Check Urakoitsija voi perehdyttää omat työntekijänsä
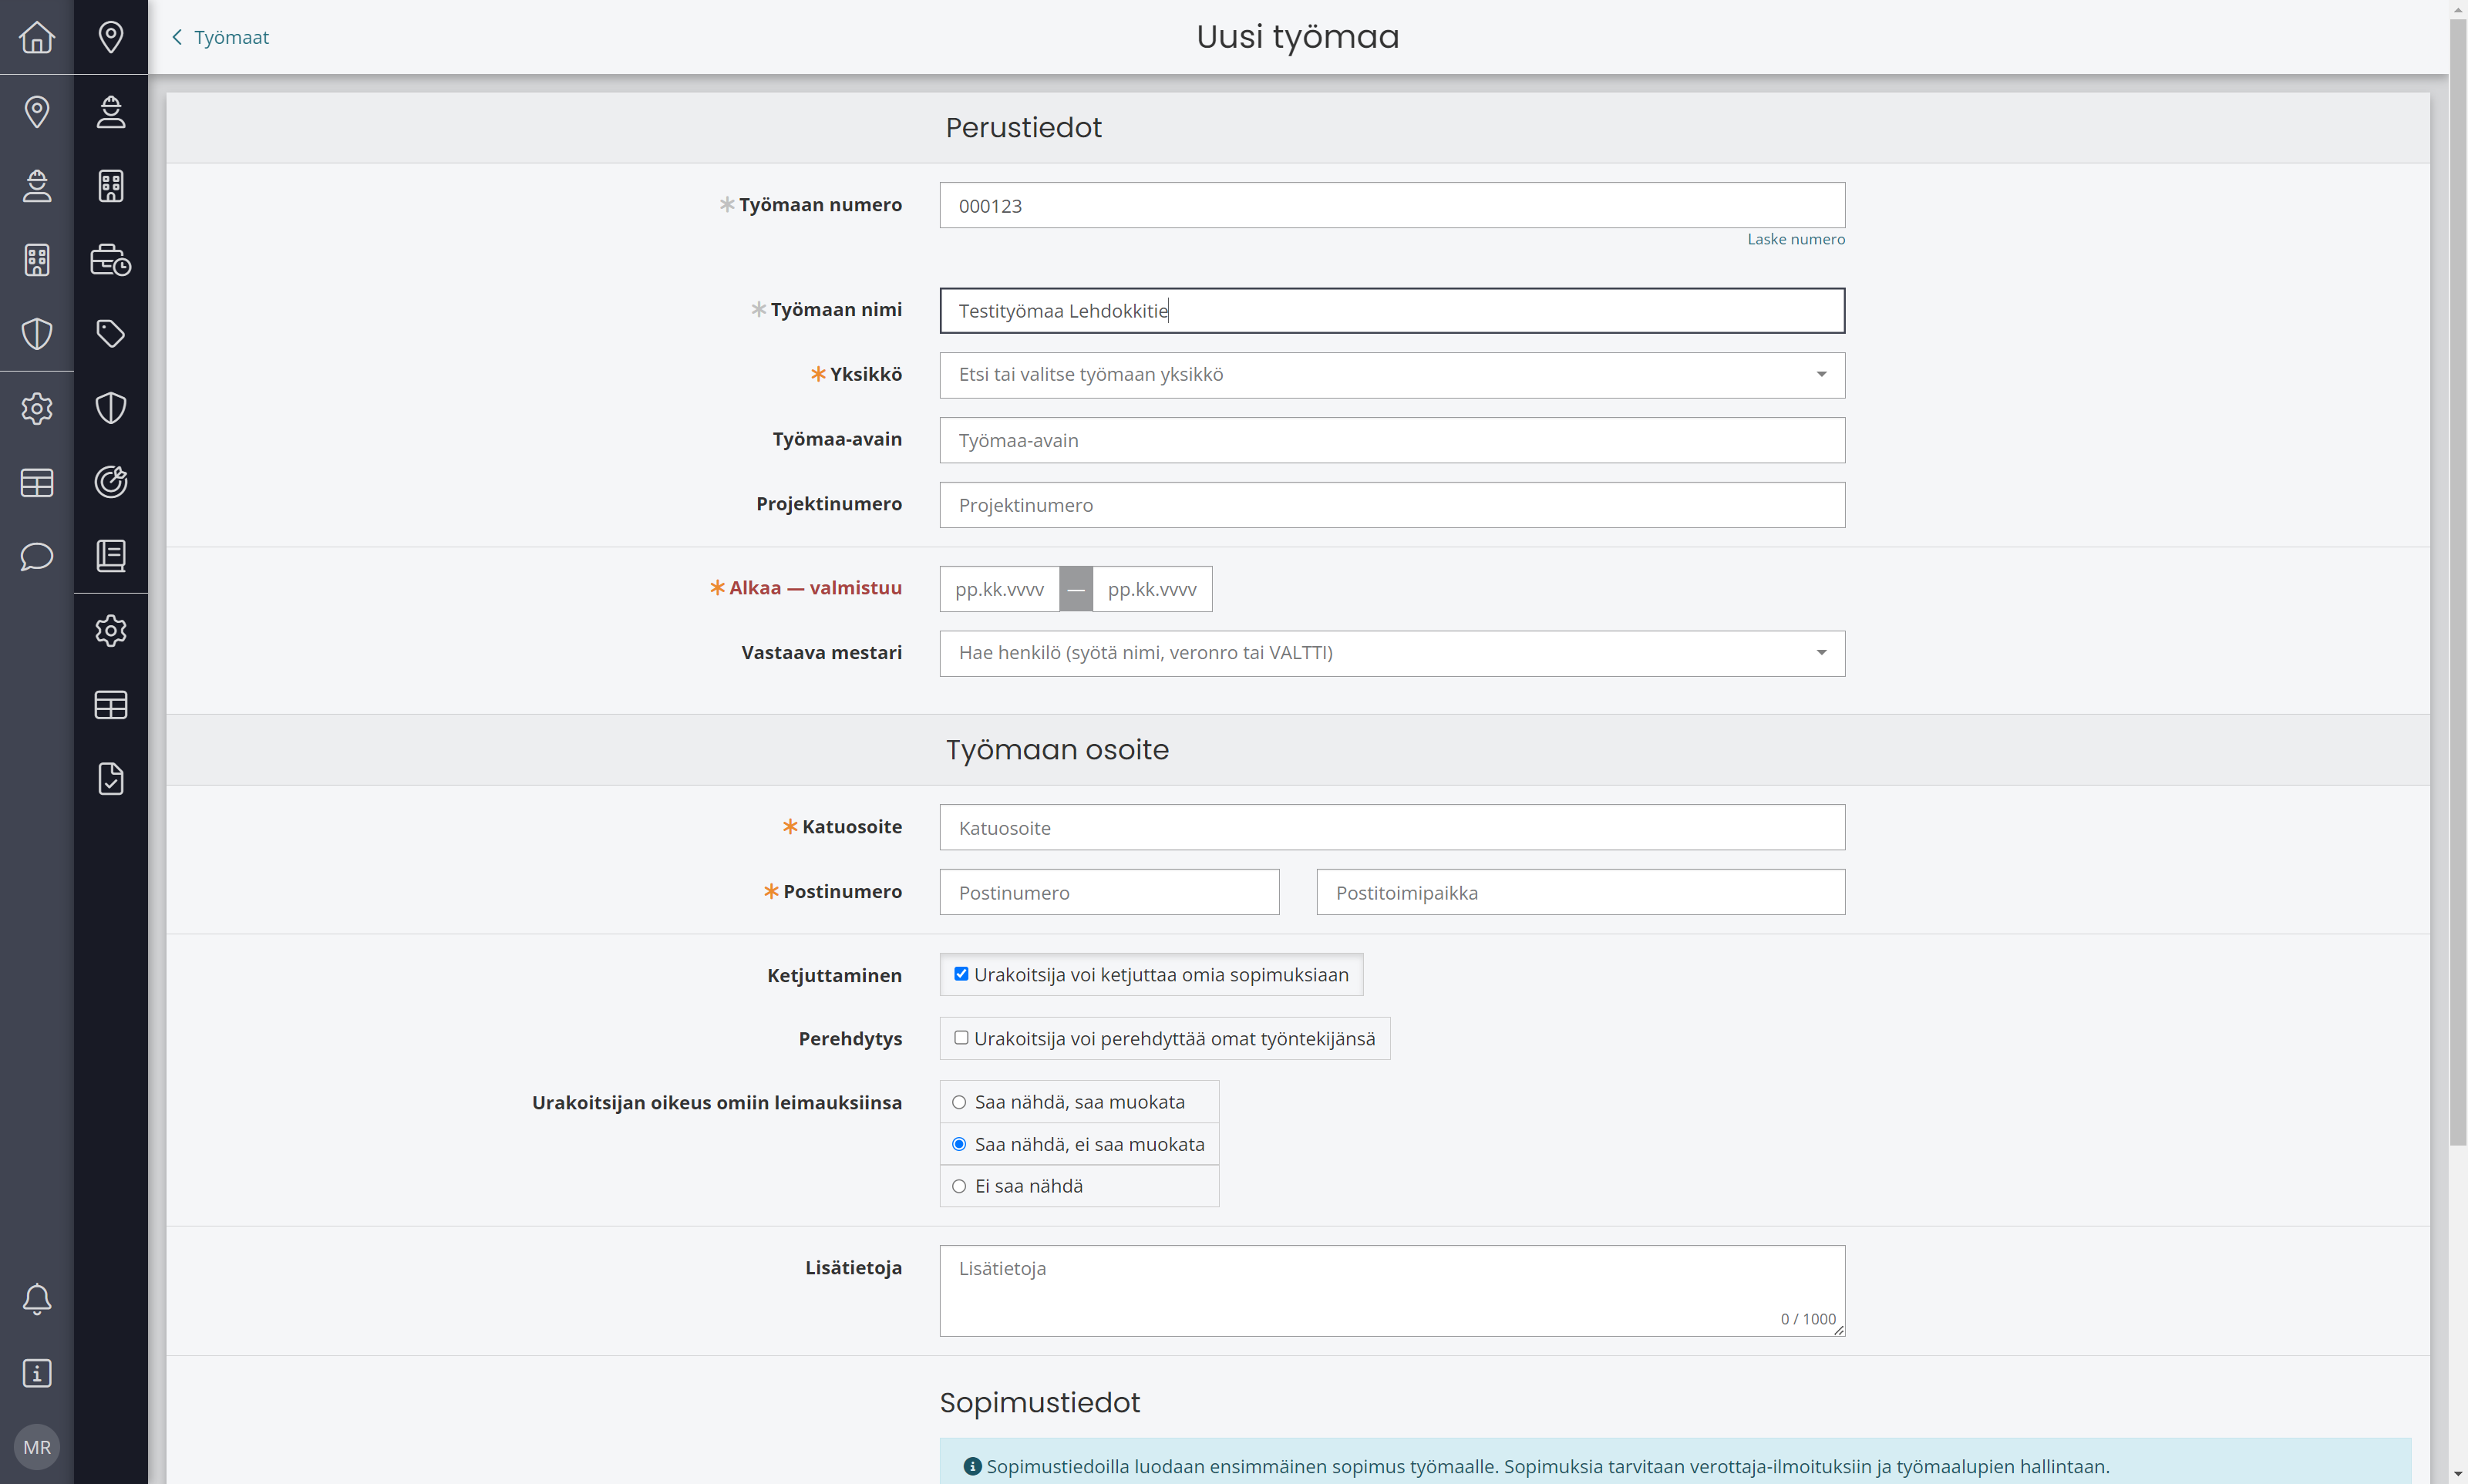The width and height of the screenshot is (2468, 1484). (961, 1038)
